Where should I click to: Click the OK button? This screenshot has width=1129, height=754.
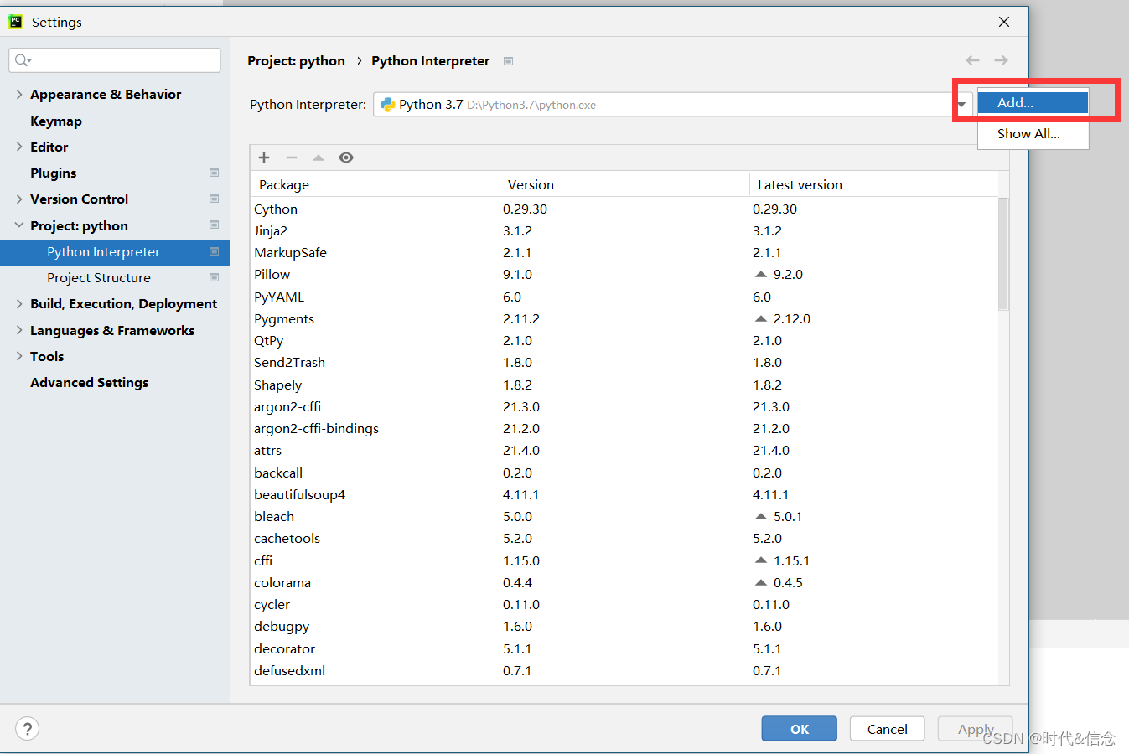[x=799, y=729]
